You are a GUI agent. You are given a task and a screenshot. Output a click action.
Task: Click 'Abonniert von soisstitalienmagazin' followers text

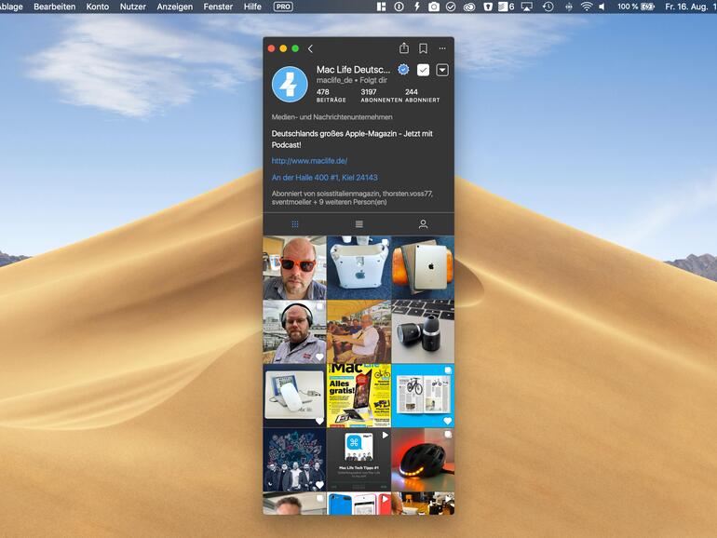[x=352, y=197]
